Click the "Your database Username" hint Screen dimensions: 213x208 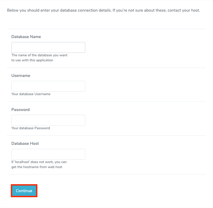click(x=31, y=94)
